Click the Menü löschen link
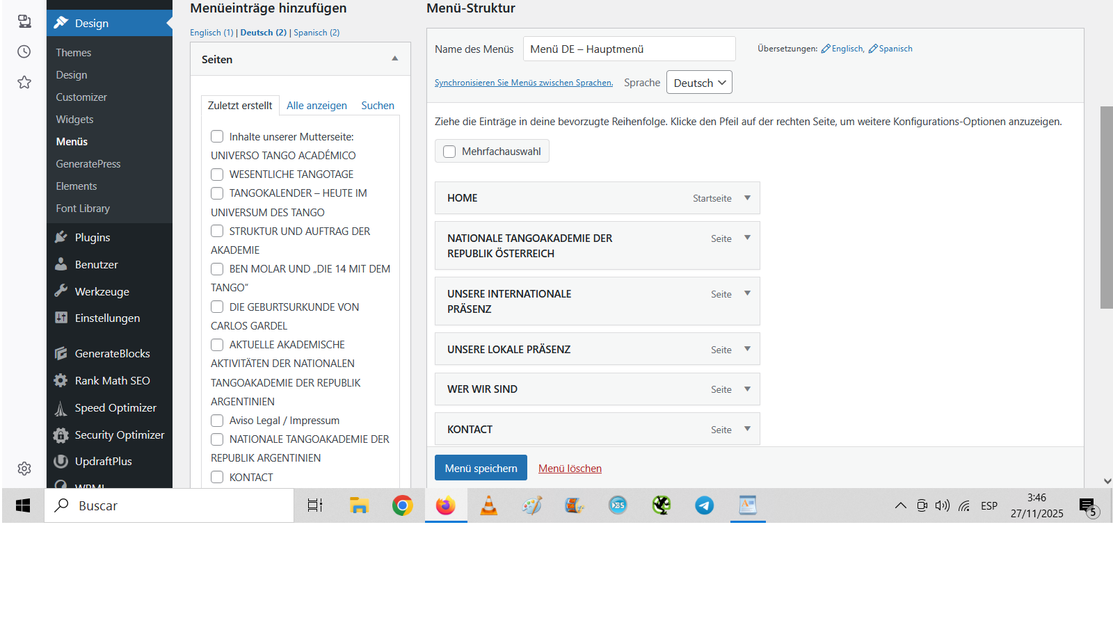Viewport: 1113px width, 641px height. [570, 469]
